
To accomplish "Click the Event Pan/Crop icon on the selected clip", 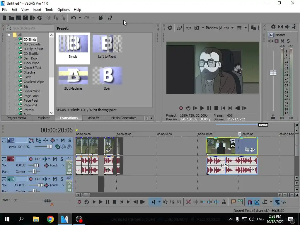I will (247, 150).
